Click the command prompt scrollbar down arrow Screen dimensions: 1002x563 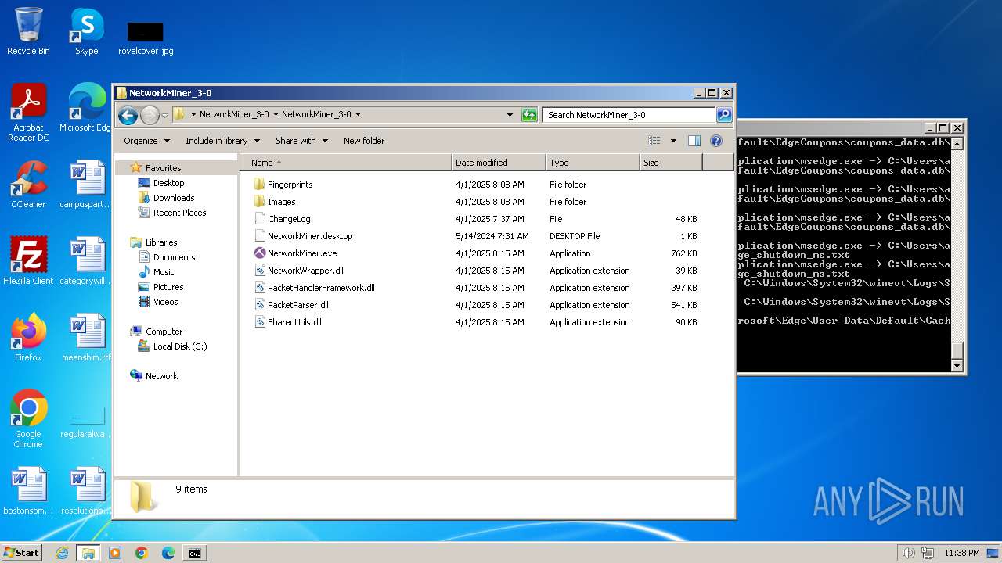click(957, 365)
